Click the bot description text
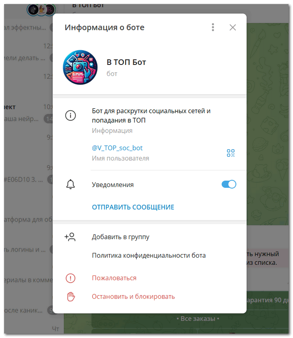 click(151, 116)
